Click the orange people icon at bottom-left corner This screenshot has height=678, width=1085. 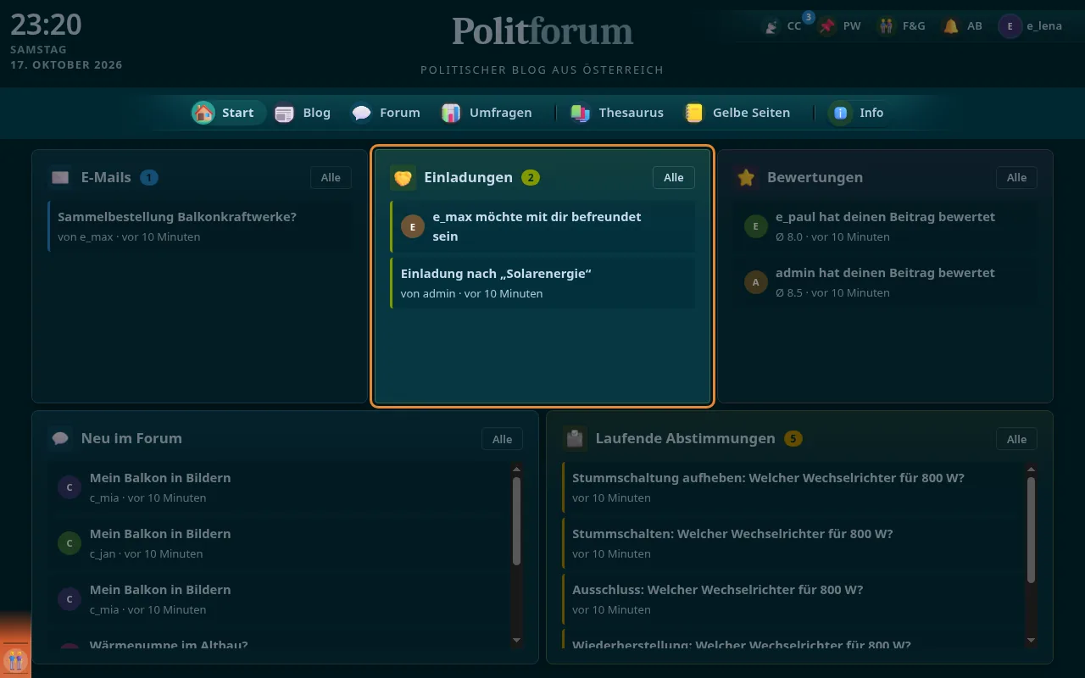click(14, 659)
